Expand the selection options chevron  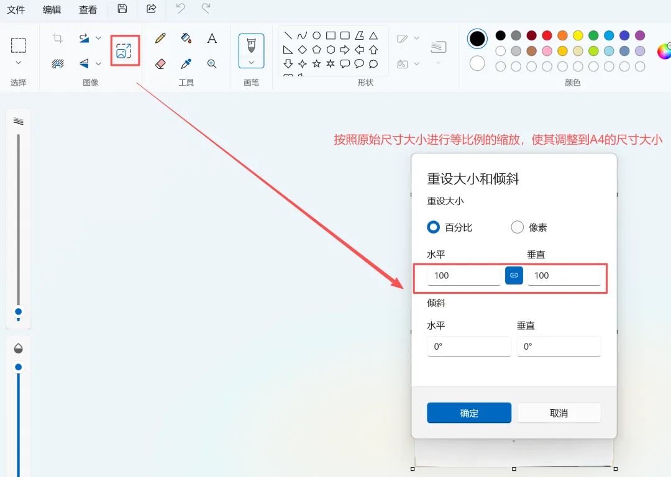coord(19,63)
